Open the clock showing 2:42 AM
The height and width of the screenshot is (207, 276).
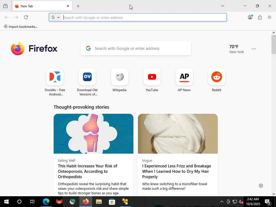tap(253, 202)
